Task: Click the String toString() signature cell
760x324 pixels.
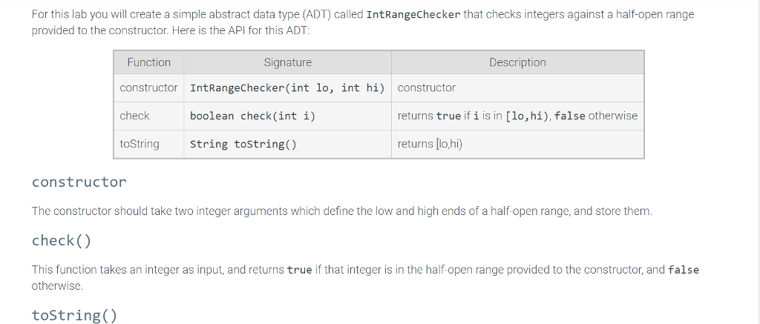Action: pyautogui.click(x=287, y=144)
